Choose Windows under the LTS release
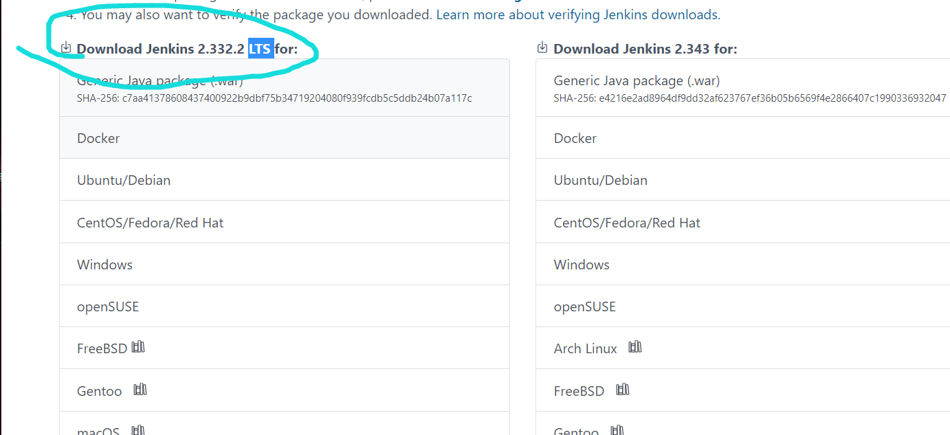This screenshot has width=950, height=435. point(285,265)
